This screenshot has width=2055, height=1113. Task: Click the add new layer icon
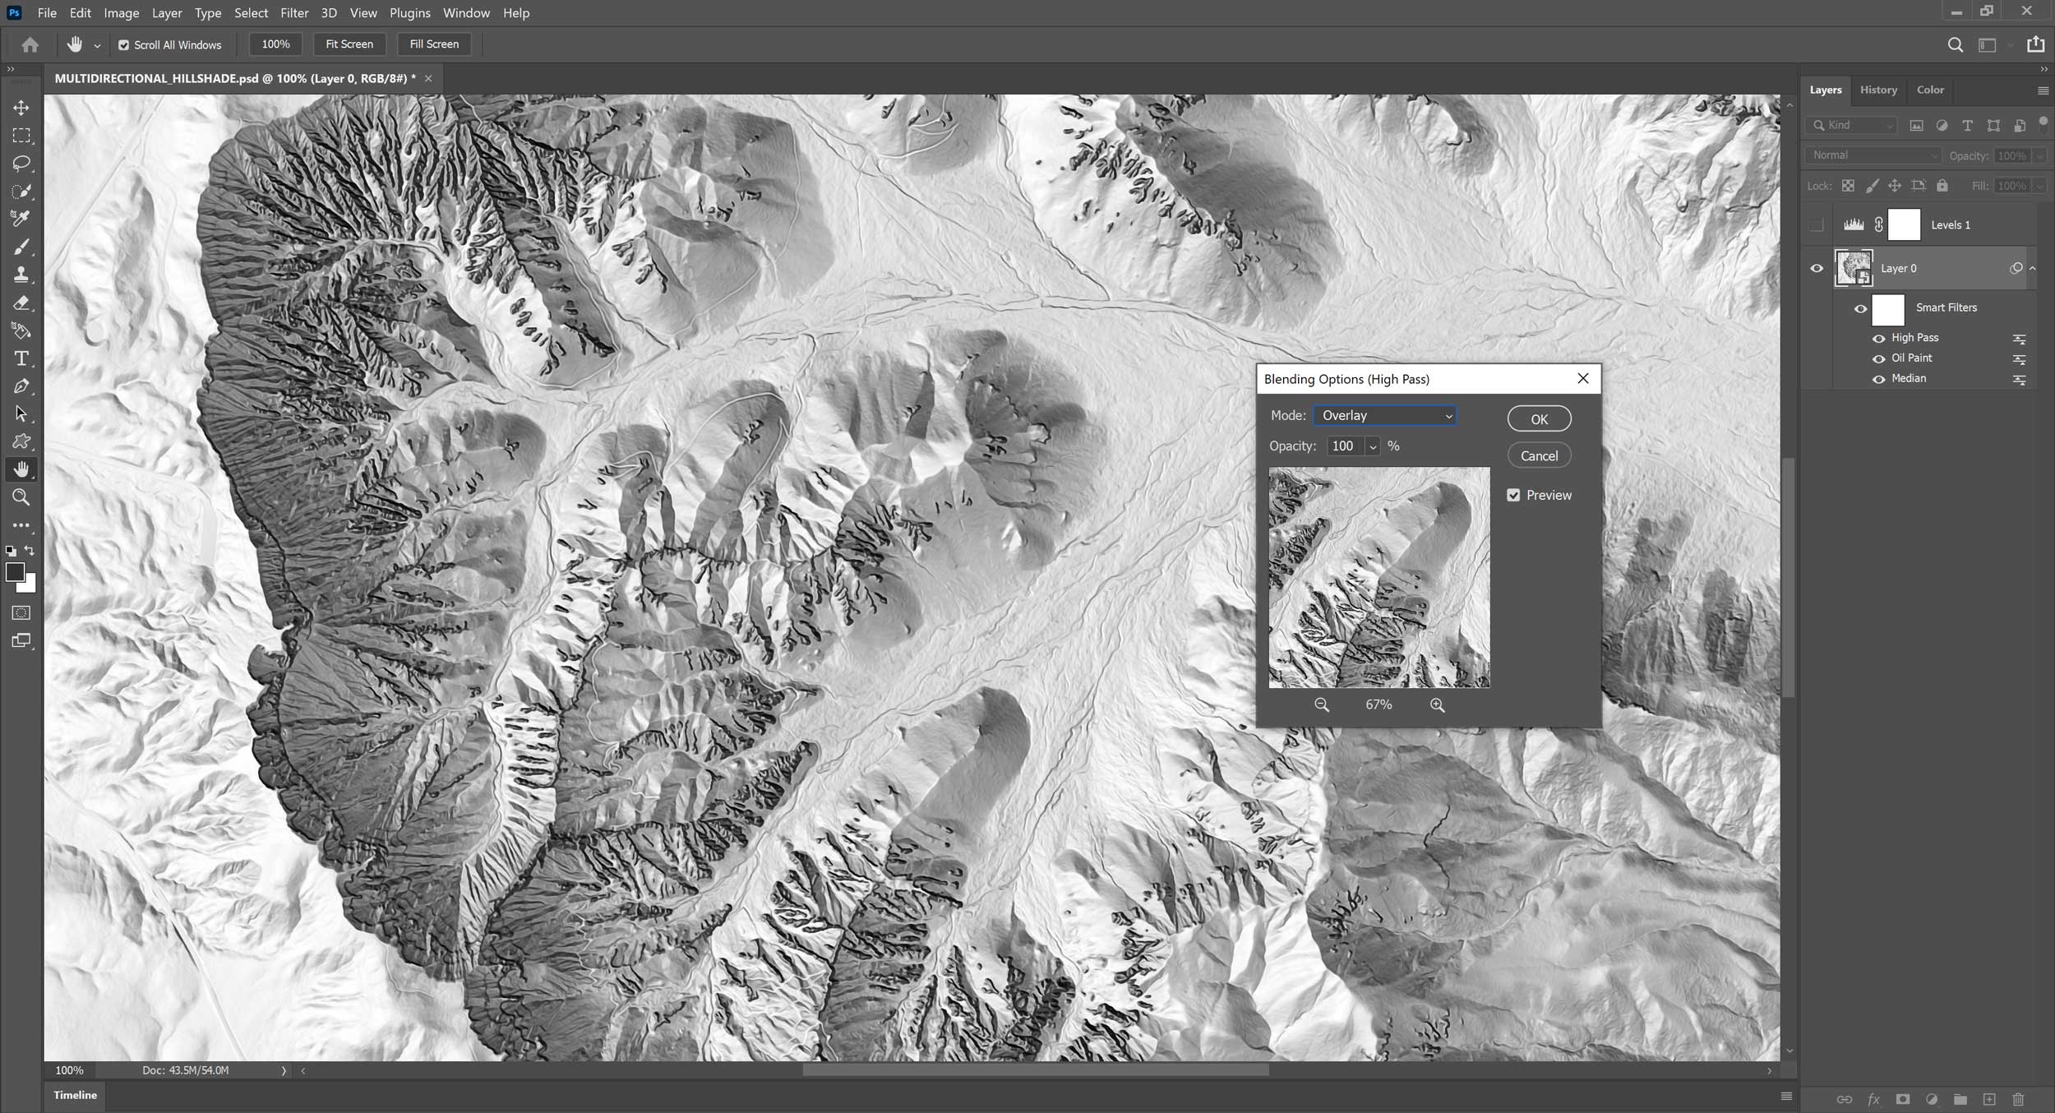1990,1099
